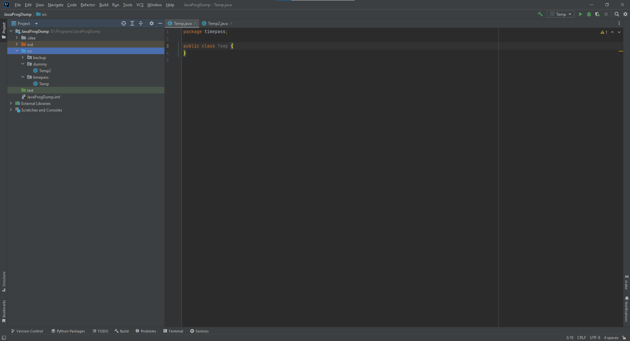Image resolution: width=630 pixels, height=341 pixels.
Task: Change CRLF line separator in status bar
Action: tap(581, 338)
